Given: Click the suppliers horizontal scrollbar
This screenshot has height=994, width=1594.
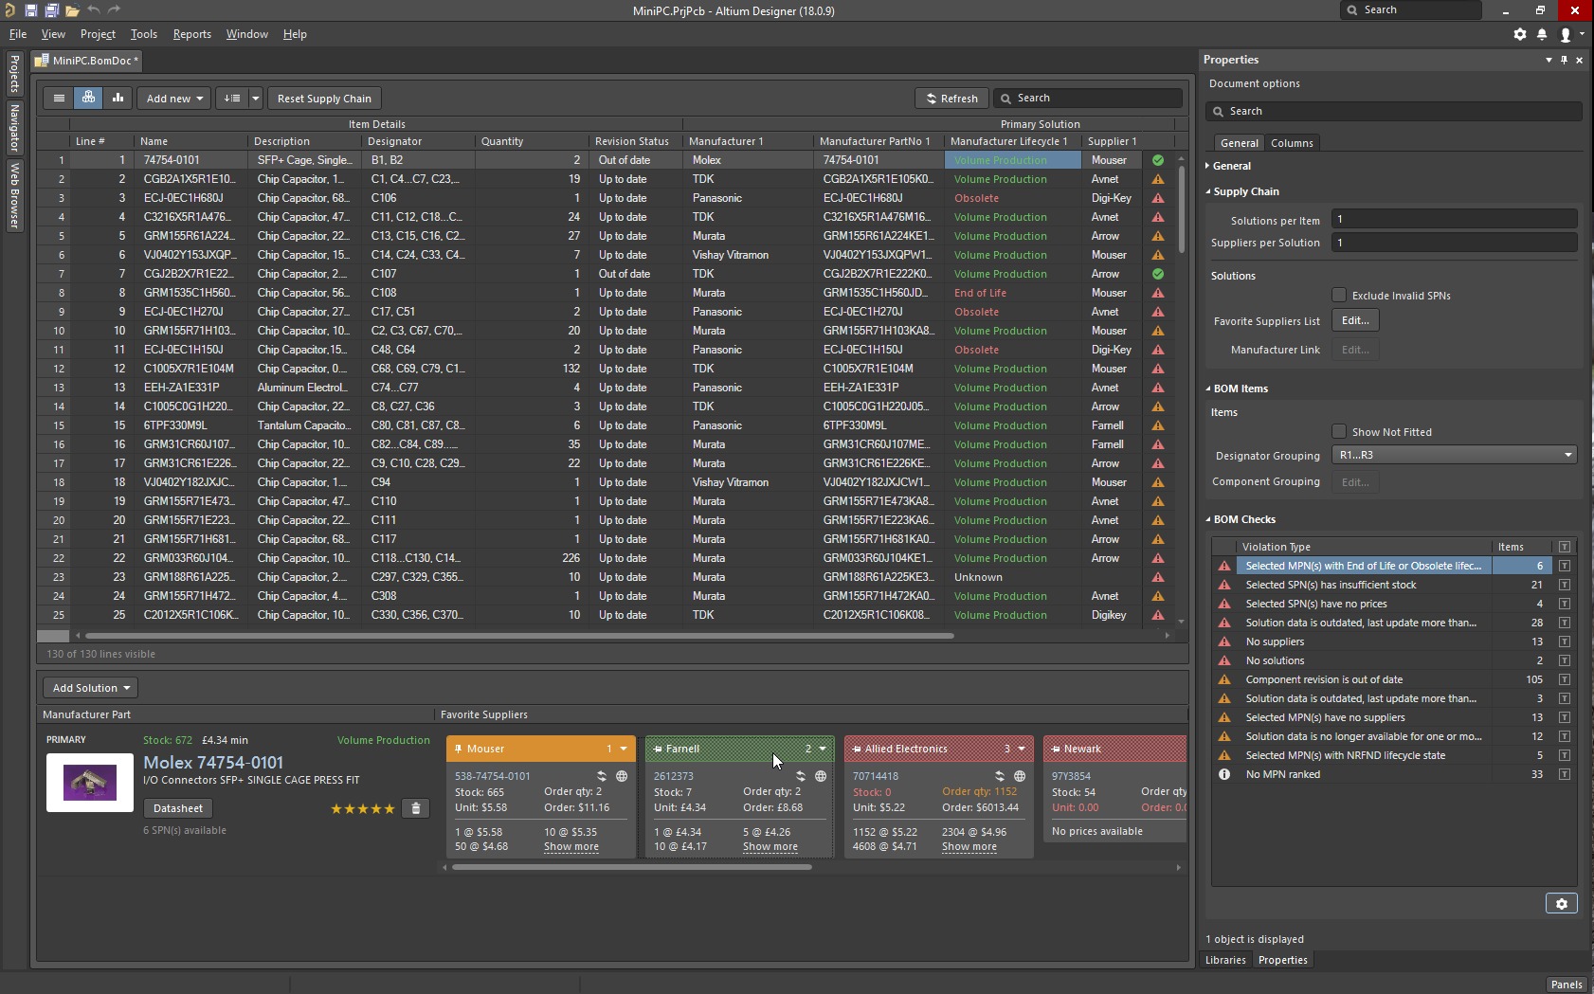Looking at the screenshot, I should [632, 867].
